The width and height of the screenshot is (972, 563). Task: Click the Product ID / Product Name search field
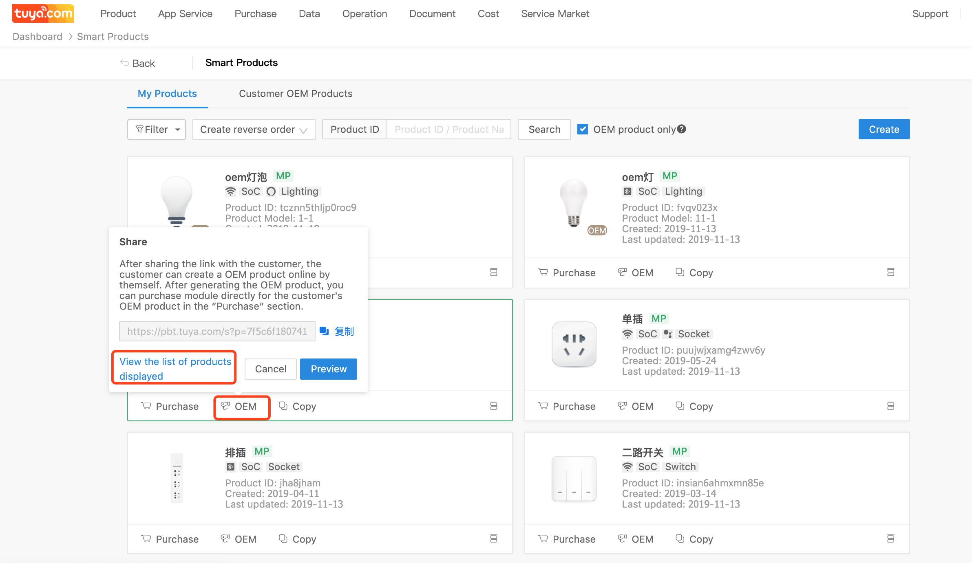tap(448, 130)
